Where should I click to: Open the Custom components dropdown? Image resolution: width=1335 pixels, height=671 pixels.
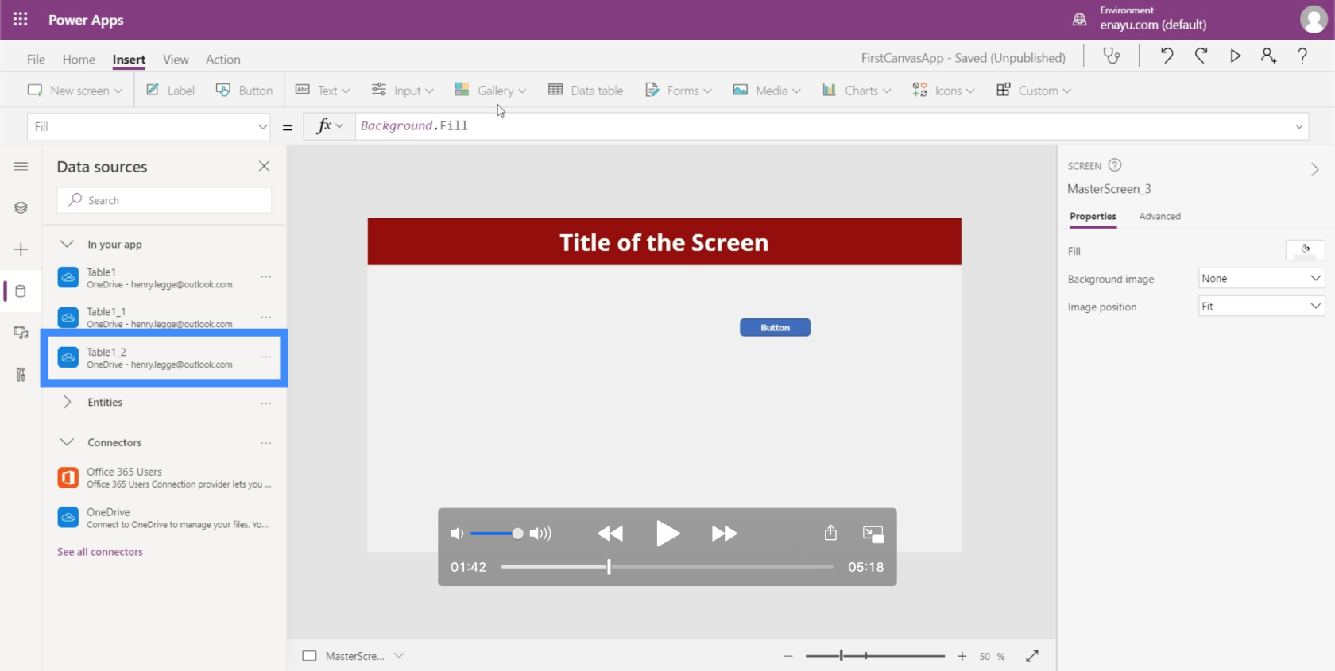tap(1034, 91)
